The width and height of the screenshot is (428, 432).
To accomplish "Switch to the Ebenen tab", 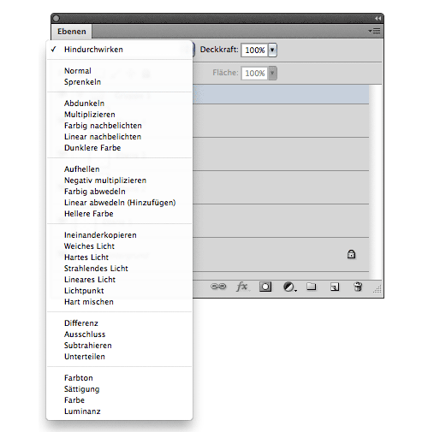I will 72,32.
